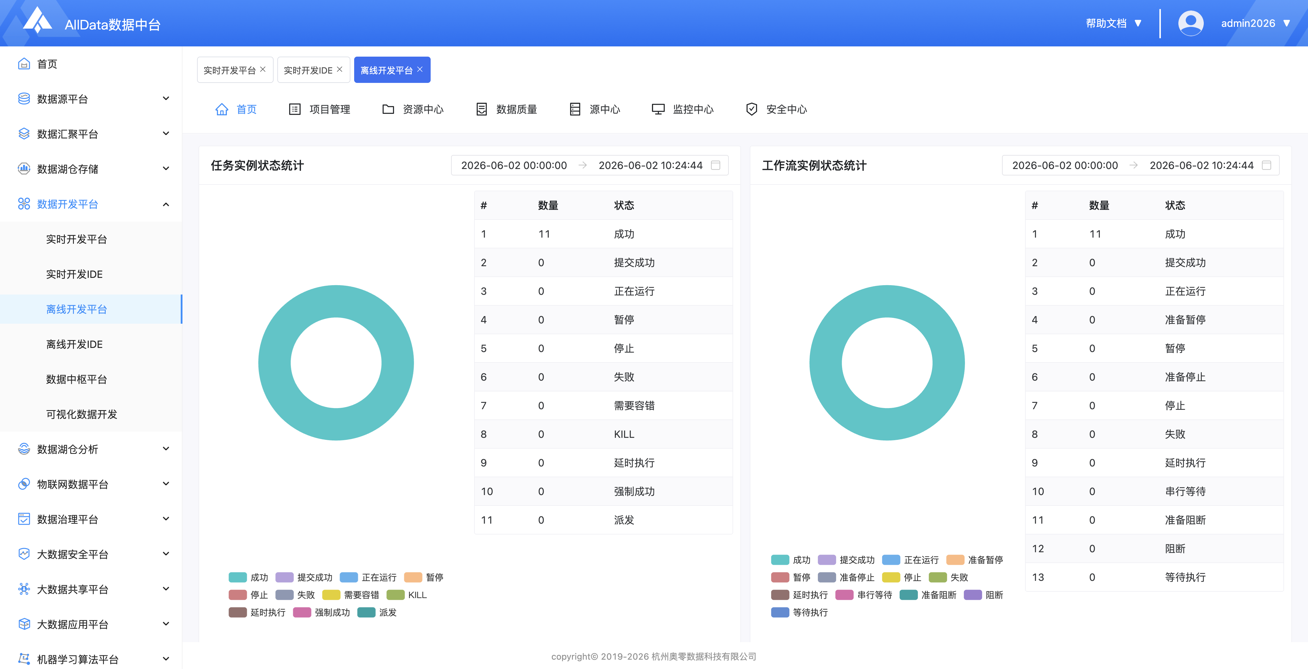Click the 源中心 server icon
Screen dimensions: 1308x669
coord(575,110)
